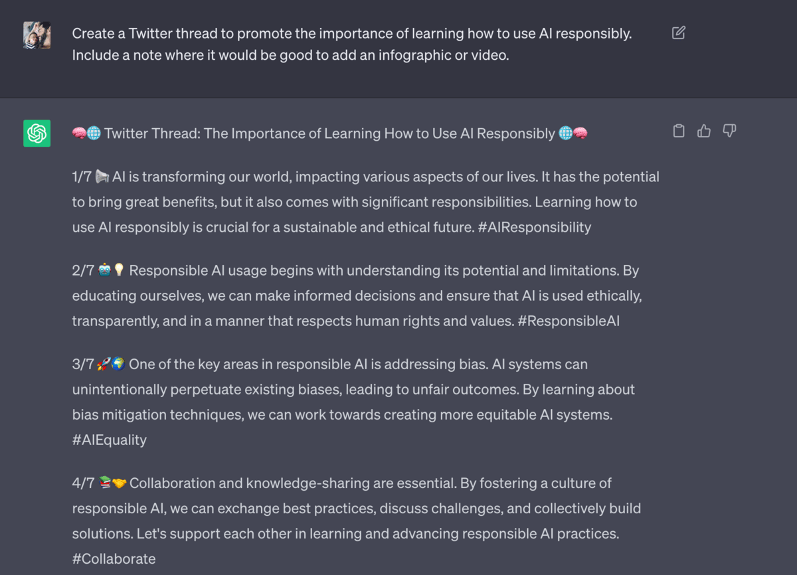
Task: Click the #Collaborate hashtag
Action: [x=114, y=559]
